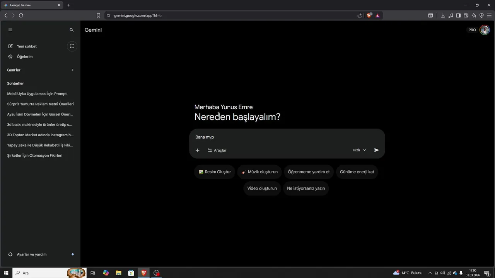Image resolution: width=495 pixels, height=278 pixels.
Task: Open Öğelerim in the sidebar
Action: click(25, 57)
